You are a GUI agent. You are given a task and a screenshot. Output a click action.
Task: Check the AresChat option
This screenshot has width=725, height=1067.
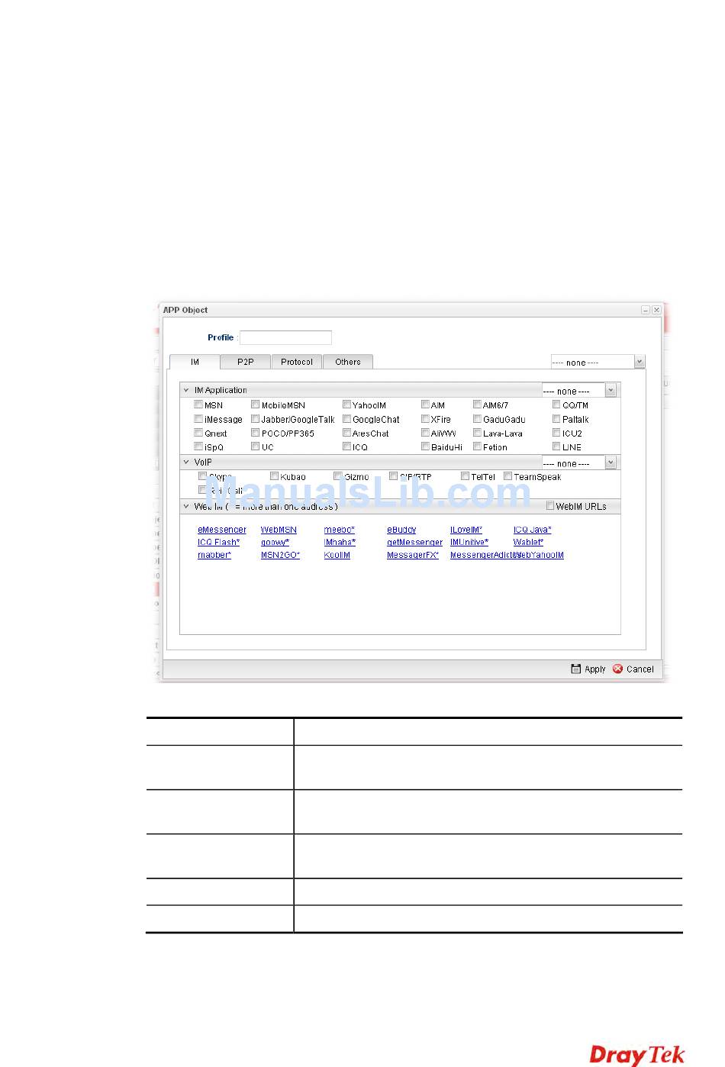point(346,433)
